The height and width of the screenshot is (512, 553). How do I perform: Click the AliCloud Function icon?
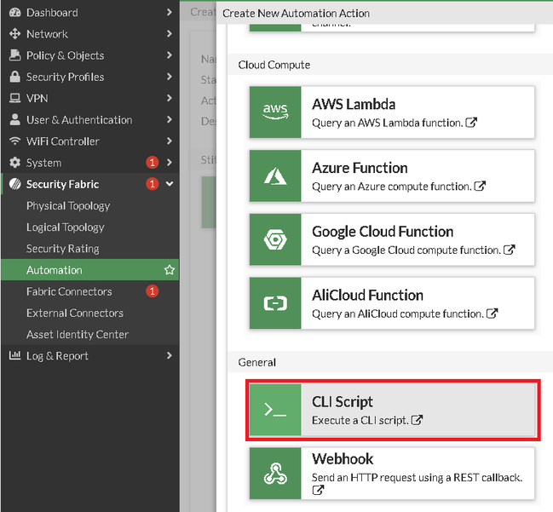coord(274,304)
